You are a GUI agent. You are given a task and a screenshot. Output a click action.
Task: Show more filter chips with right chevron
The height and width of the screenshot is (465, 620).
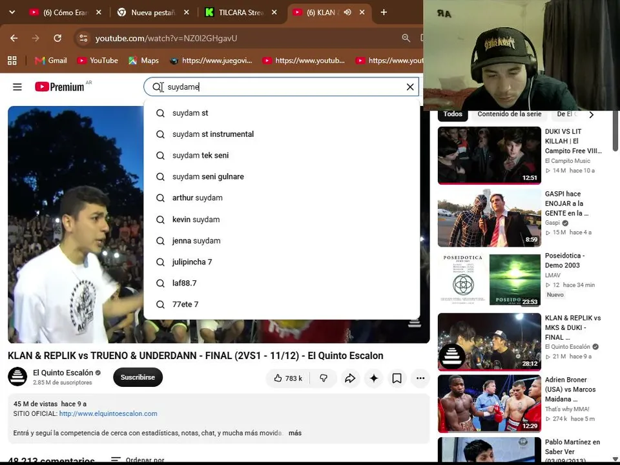pyautogui.click(x=591, y=115)
